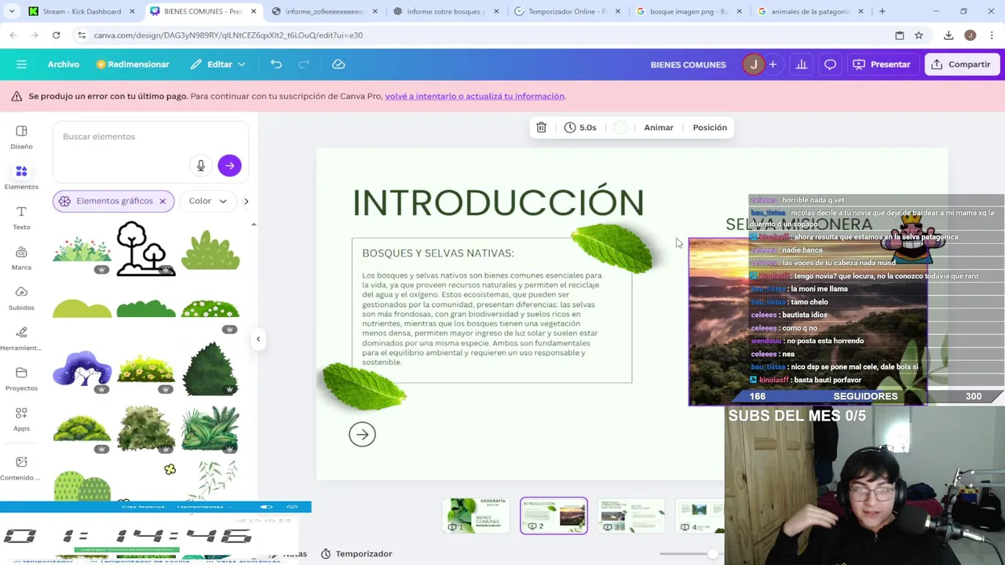Reload the page in Chrome
This screenshot has height=565, width=1005.
point(56,35)
